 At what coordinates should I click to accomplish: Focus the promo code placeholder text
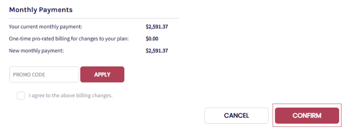point(29,75)
